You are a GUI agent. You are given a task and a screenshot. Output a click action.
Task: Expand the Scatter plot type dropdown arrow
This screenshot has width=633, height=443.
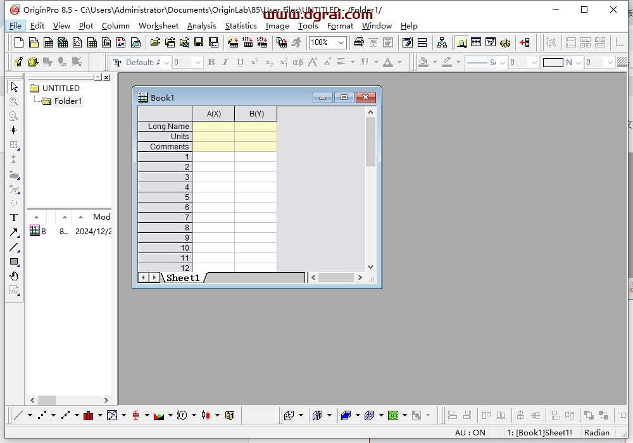[53, 415]
